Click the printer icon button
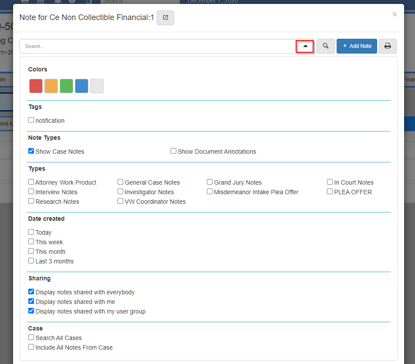Viewport: 415px width, 364px height. tap(388, 46)
